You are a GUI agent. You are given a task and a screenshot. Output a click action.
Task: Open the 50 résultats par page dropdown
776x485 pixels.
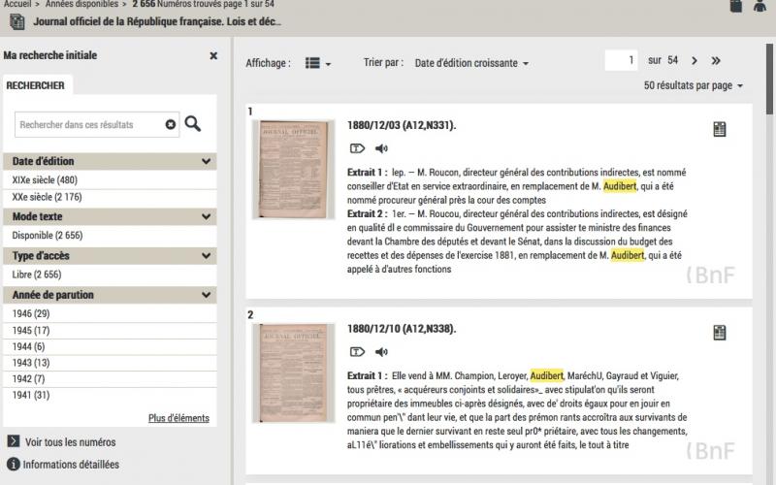point(693,85)
